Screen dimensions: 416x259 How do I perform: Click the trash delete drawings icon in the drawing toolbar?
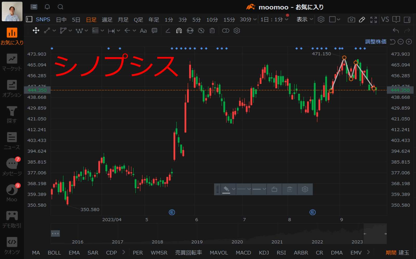coord(212,31)
